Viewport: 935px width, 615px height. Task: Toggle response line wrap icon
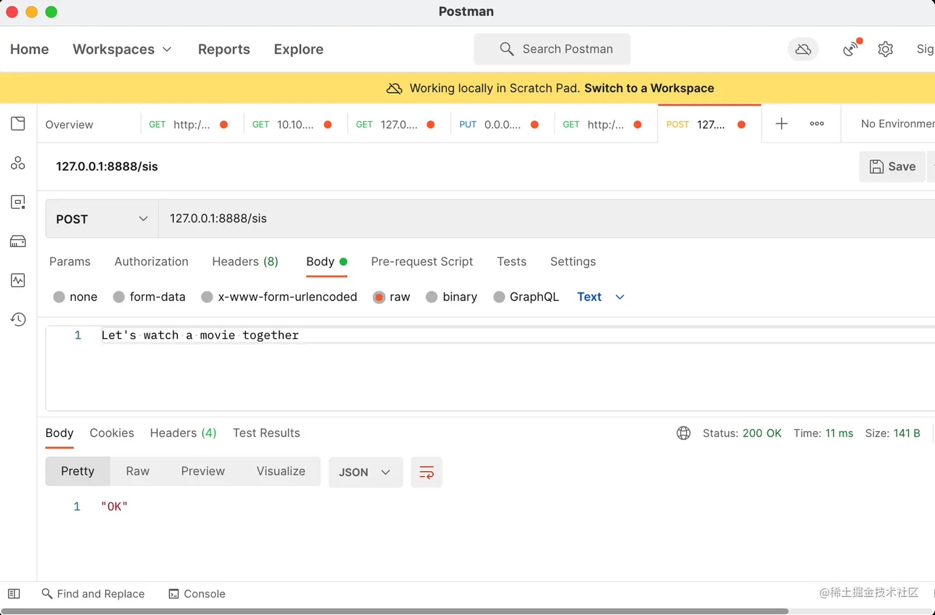427,473
